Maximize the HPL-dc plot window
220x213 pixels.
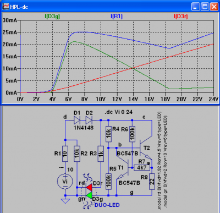point(205,7)
